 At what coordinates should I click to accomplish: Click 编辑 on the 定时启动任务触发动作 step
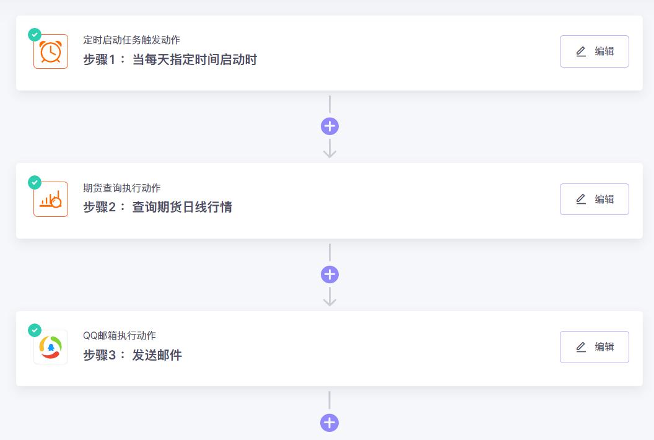tap(594, 51)
